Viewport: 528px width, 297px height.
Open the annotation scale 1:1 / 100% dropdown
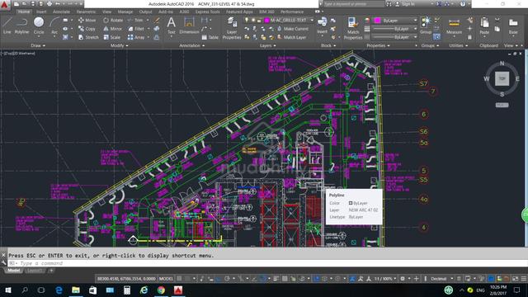(x=385, y=279)
